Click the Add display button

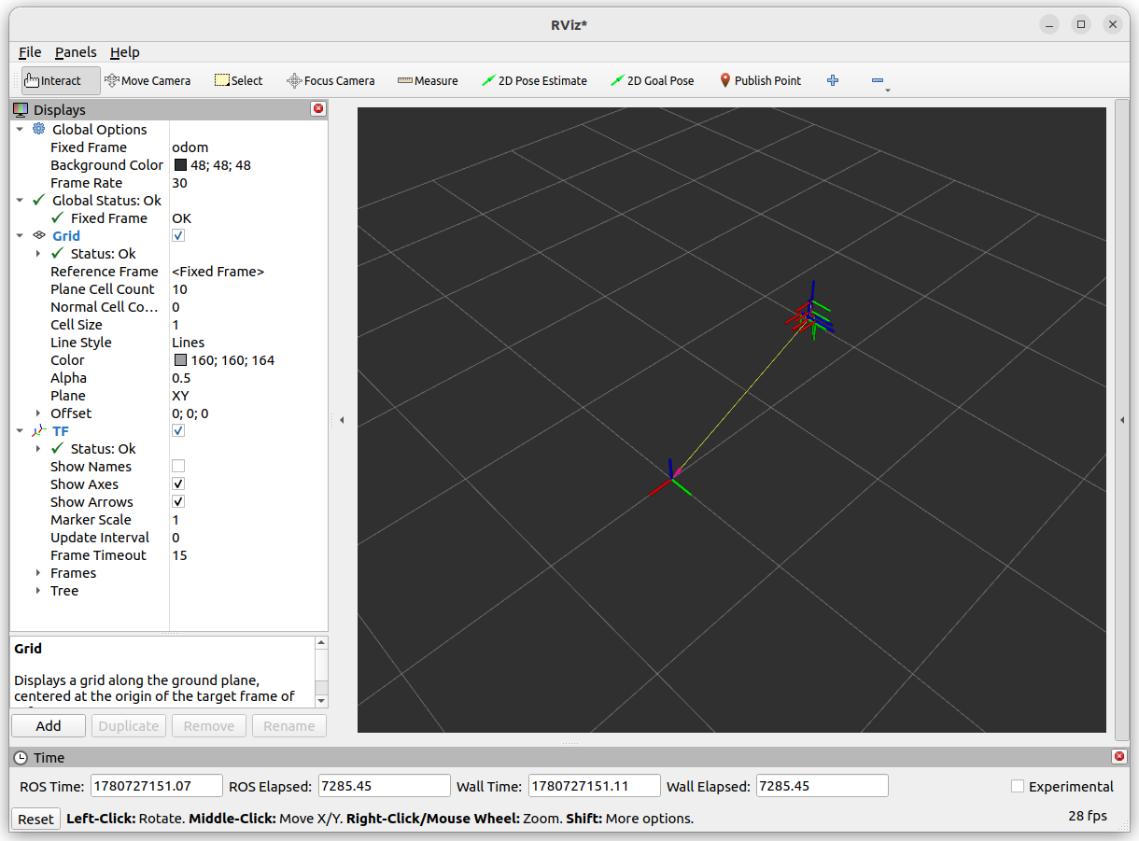(x=49, y=725)
